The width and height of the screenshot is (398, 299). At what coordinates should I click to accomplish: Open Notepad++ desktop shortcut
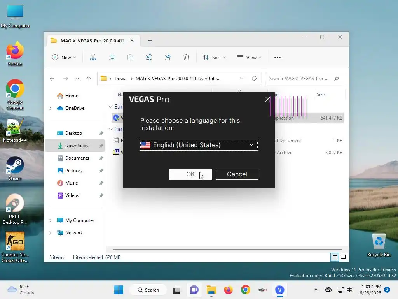[x=15, y=130]
